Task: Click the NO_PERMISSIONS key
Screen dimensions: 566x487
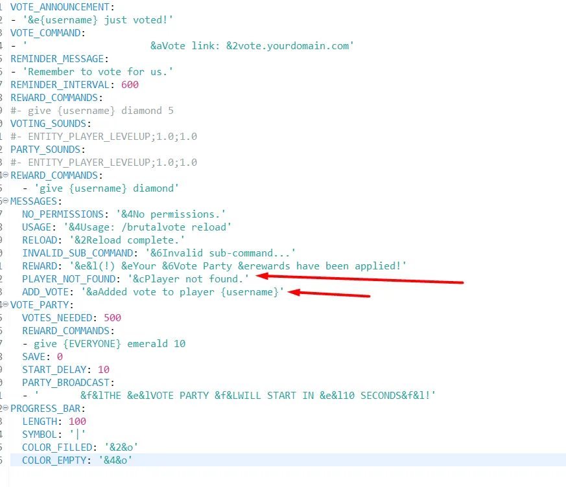Action: tap(63, 214)
